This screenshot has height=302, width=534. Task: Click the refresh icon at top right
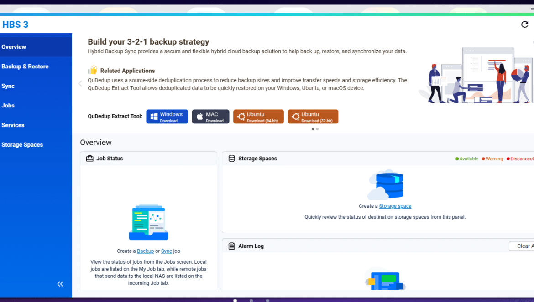pyautogui.click(x=524, y=25)
